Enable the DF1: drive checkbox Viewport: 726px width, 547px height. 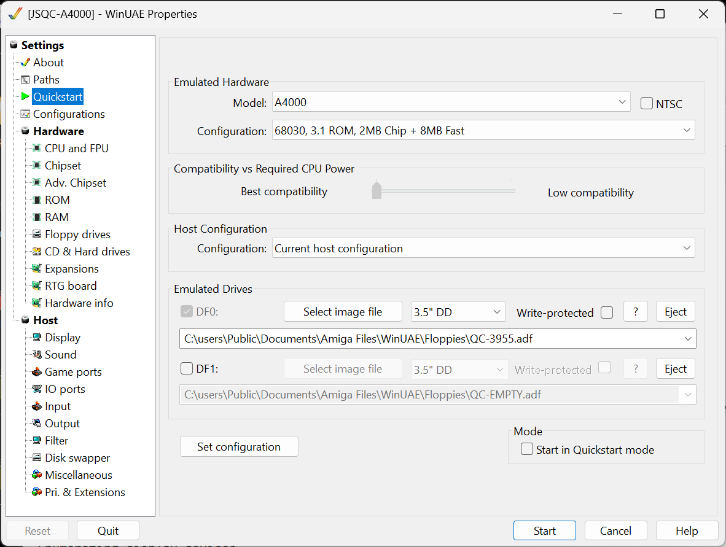click(187, 368)
